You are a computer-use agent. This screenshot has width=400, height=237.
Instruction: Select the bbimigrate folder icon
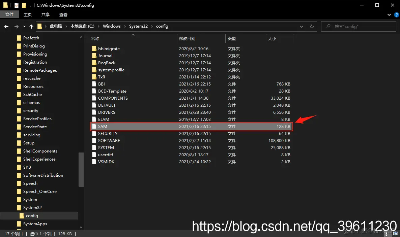[x=94, y=48]
